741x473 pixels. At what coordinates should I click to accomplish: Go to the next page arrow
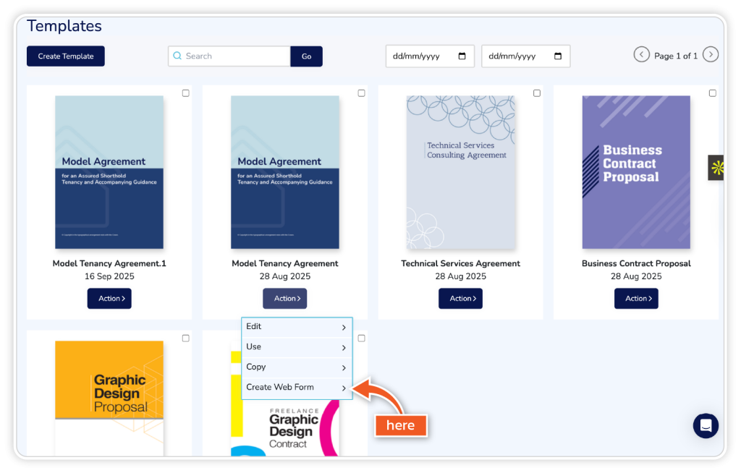(x=711, y=55)
